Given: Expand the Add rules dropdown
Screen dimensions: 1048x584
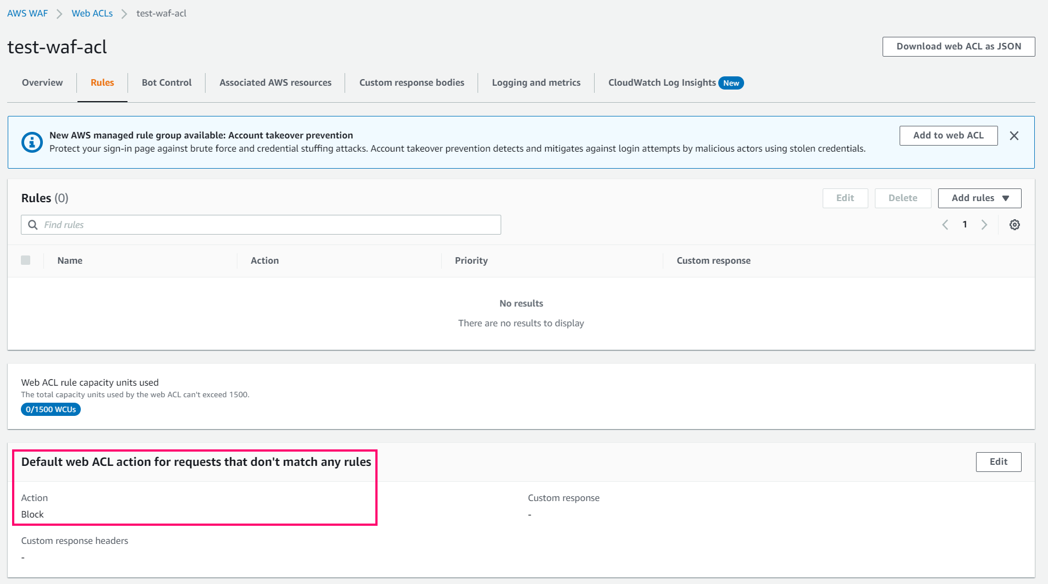Looking at the screenshot, I should click(979, 198).
